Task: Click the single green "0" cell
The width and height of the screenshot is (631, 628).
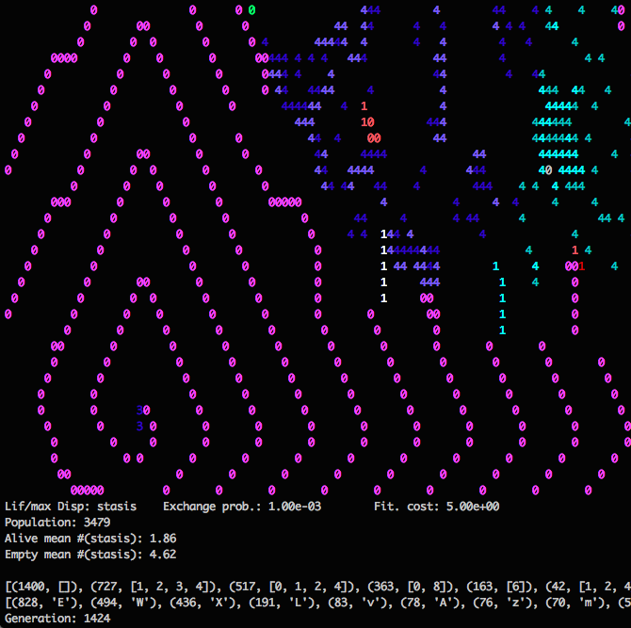Action: (x=251, y=10)
